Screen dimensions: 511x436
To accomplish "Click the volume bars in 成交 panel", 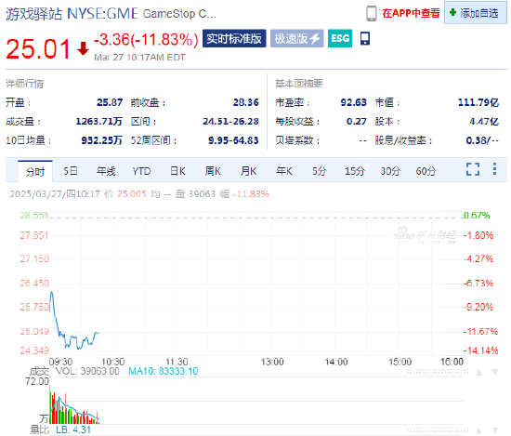I will pos(74,404).
